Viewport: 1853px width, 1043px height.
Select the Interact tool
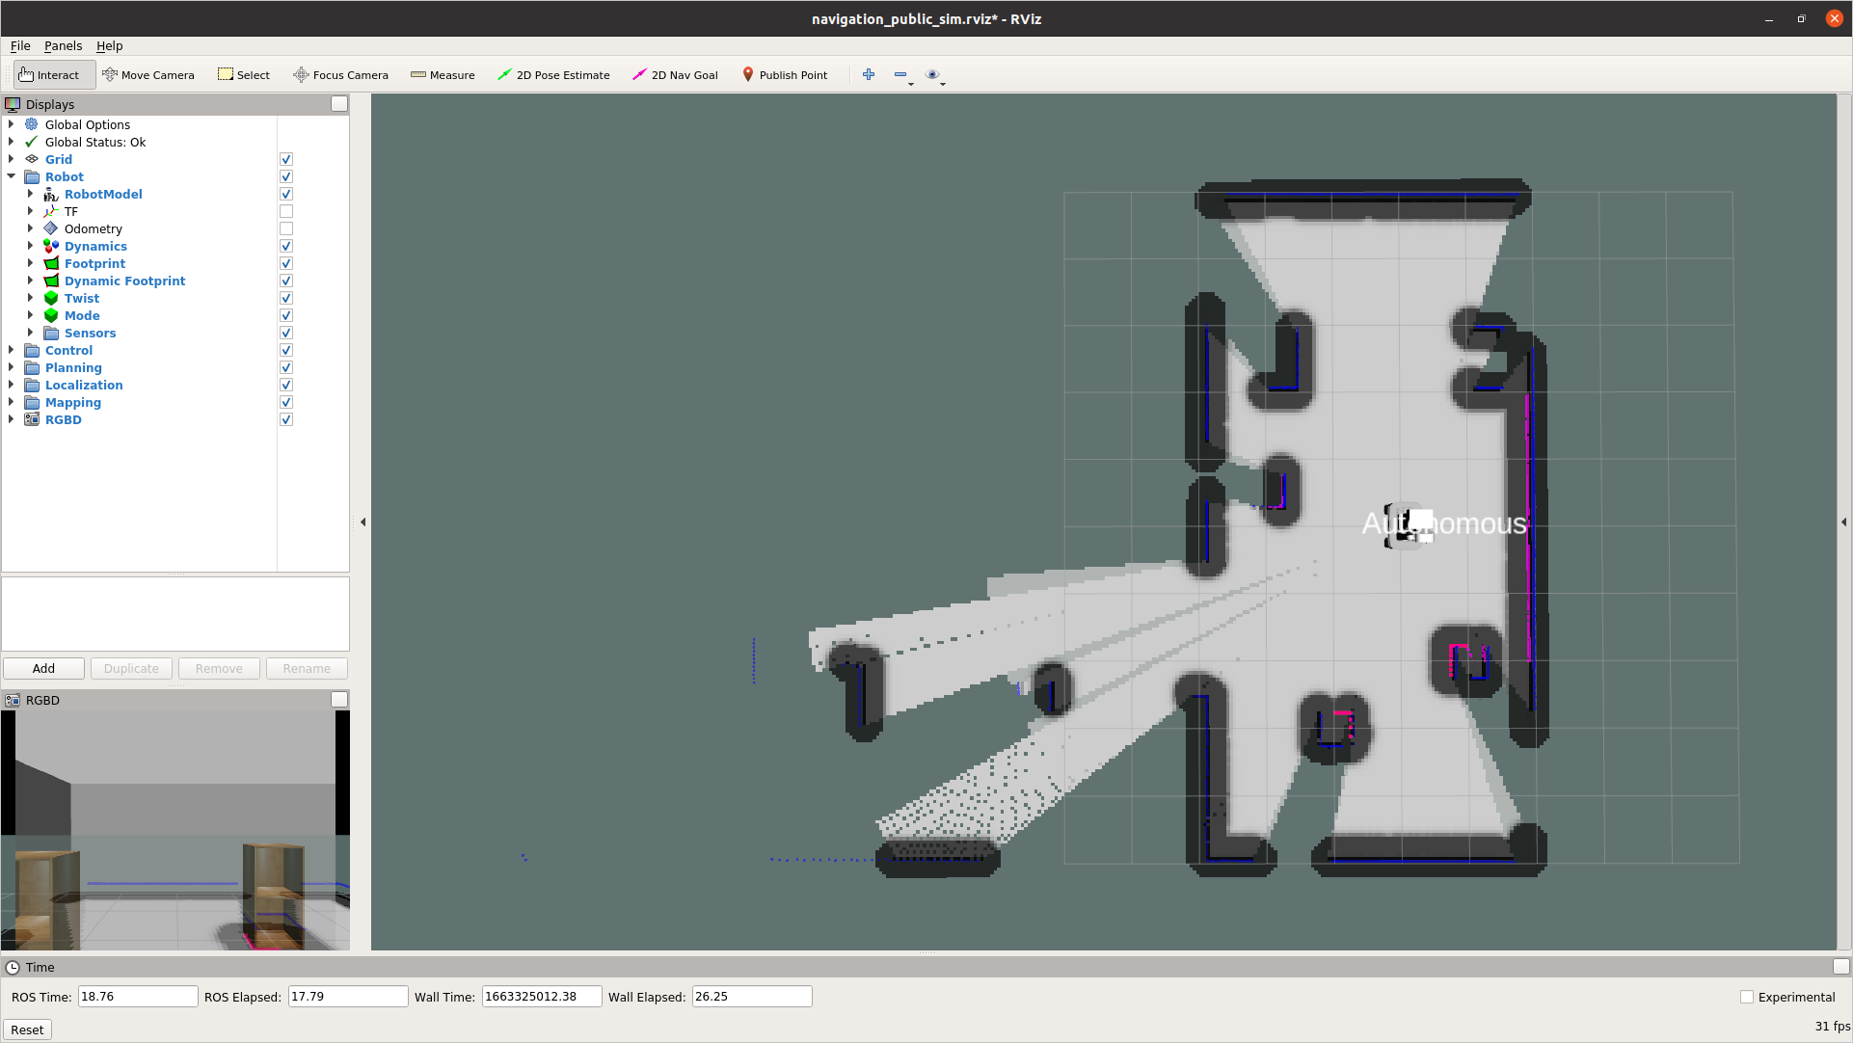point(54,74)
